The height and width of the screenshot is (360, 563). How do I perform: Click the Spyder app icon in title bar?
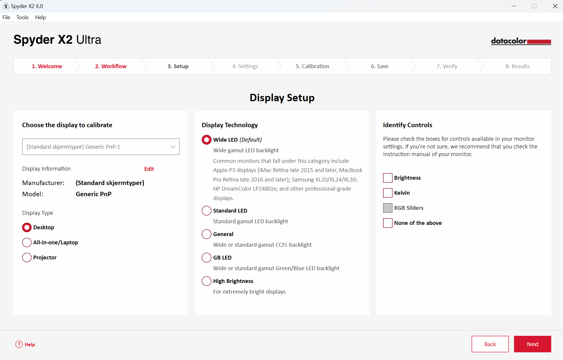click(6, 6)
